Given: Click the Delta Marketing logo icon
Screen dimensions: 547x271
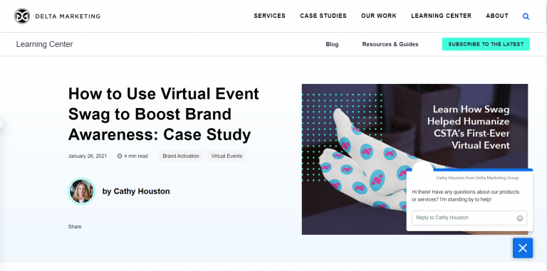Looking at the screenshot, I should (x=22, y=16).
